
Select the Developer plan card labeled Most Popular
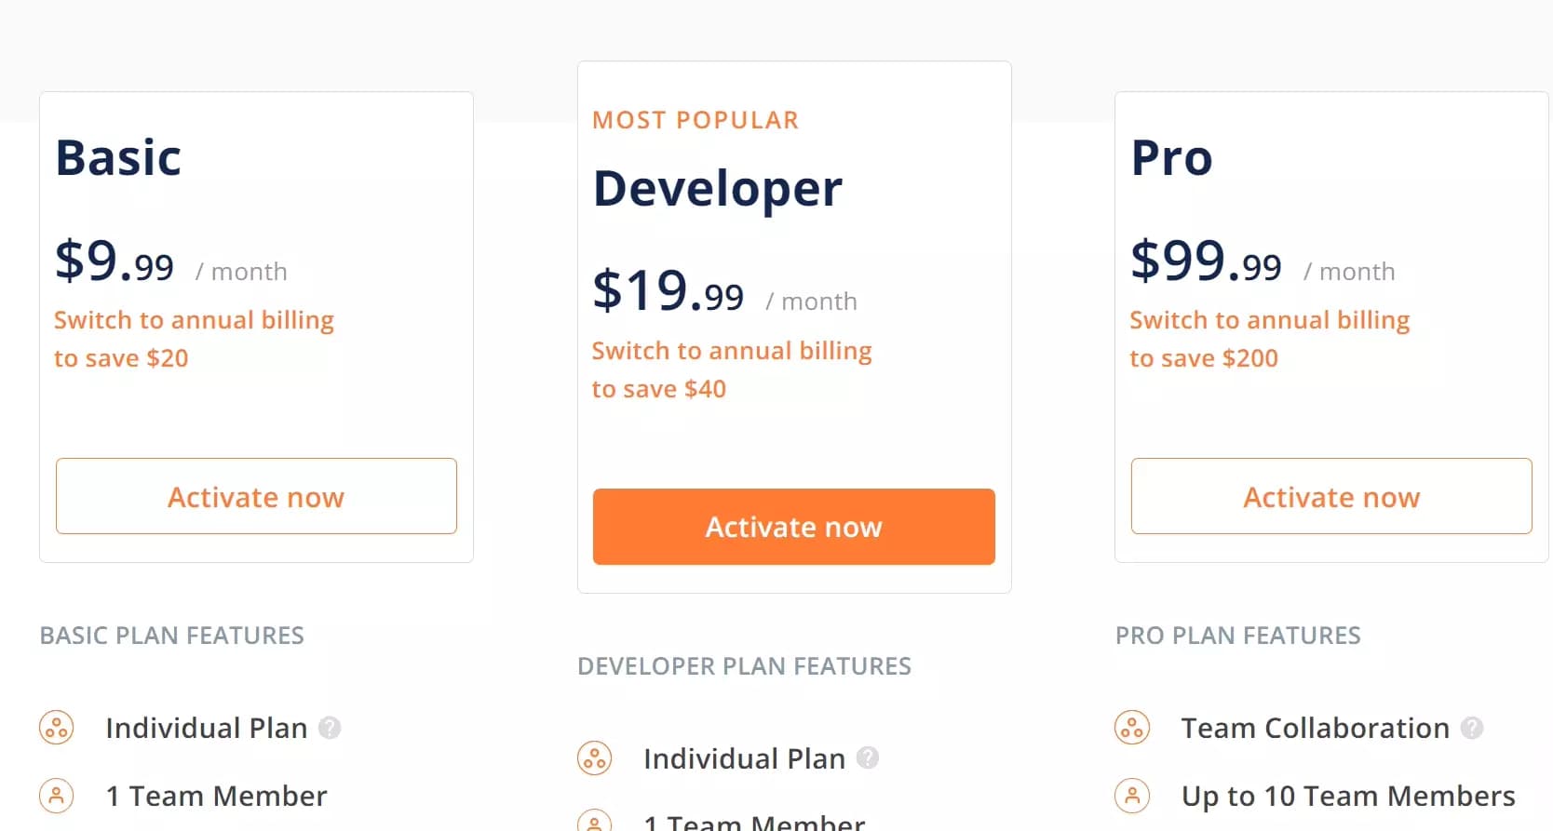(793, 326)
